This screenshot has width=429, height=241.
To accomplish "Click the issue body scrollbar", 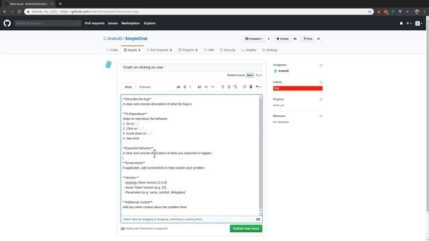I will [260, 155].
